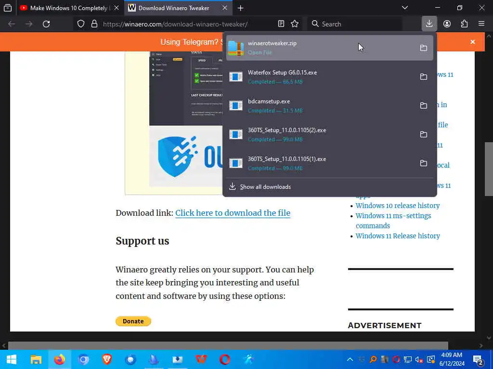Show 360TS_Setup_11.0.0.1105(2).exe in folder
Screen dimensions: 493x369
point(424,135)
